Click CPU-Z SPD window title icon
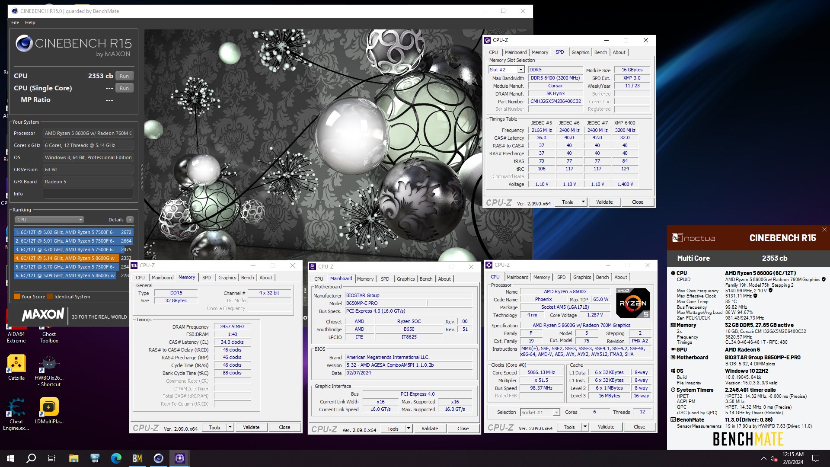This screenshot has height=467, width=830. click(487, 40)
